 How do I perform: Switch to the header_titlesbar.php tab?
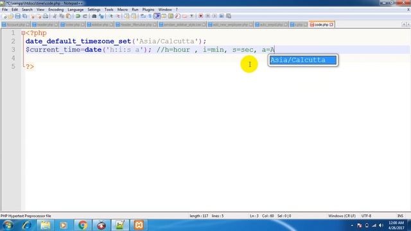click(136, 24)
